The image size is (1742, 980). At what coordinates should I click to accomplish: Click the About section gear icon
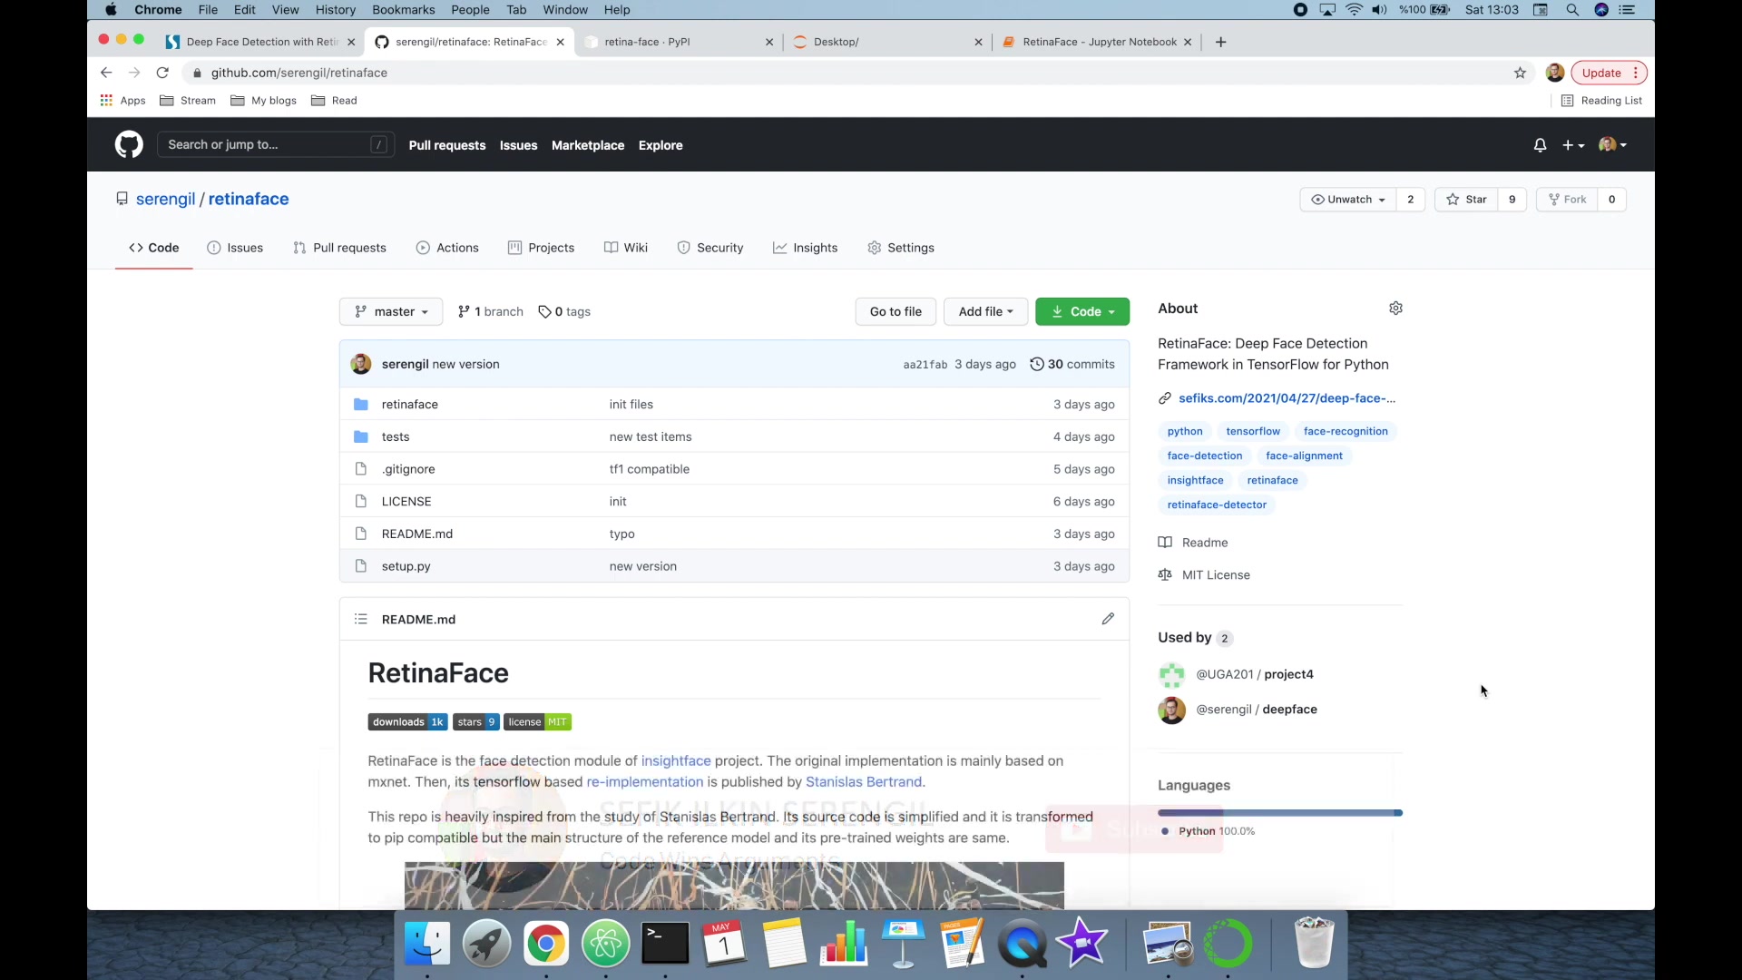click(1395, 309)
